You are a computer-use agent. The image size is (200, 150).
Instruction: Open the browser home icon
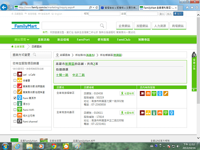tap(187, 8)
